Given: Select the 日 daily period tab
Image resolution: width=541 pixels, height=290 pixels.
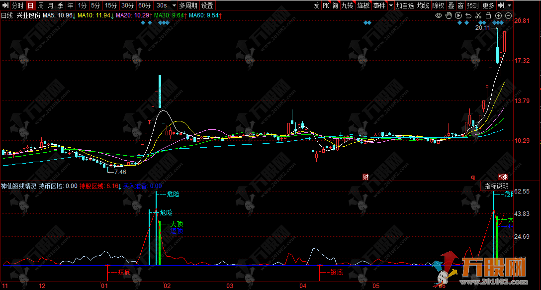Looking at the screenshot, I should [31, 5].
